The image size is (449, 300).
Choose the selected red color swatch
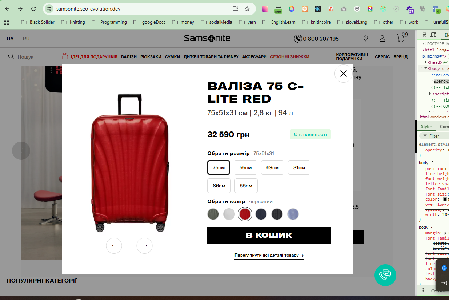click(x=245, y=214)
